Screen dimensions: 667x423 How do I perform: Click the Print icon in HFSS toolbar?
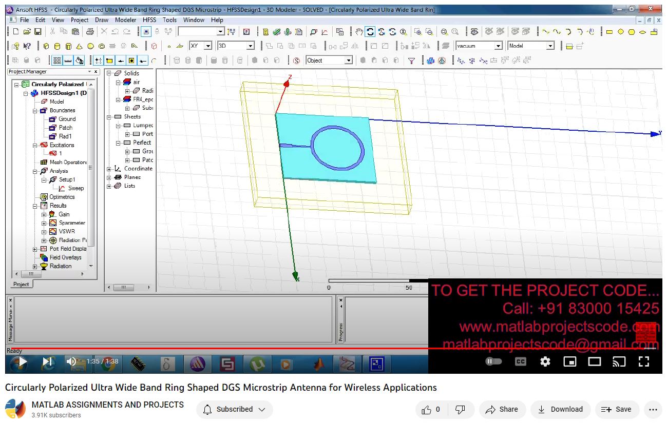tap(90, 32)
